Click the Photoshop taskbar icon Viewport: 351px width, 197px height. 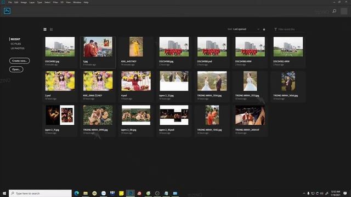click(x=131, y=193)
